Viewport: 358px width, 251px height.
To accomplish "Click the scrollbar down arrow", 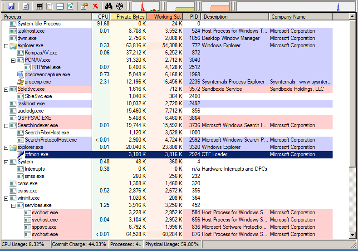I will [x=352, y=235].
